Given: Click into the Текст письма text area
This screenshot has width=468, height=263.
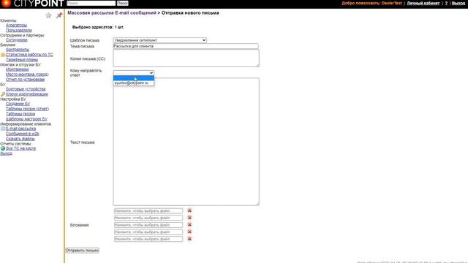Looking at the screenshot, I should (x=186, y=142).
